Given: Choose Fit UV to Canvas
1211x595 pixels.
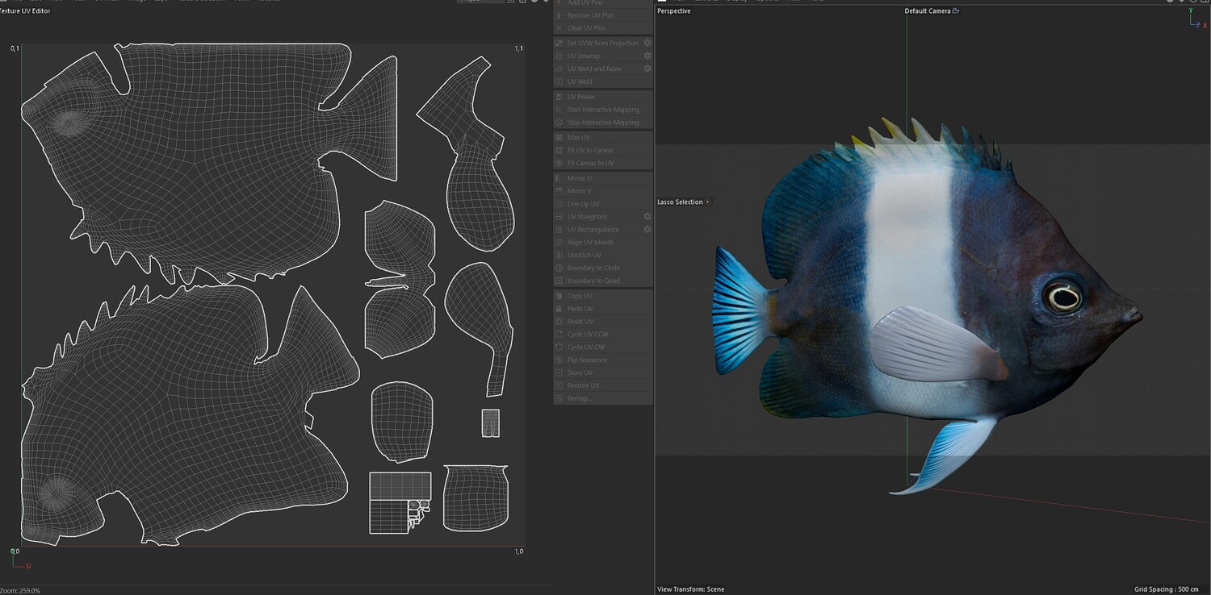Looking at the screenshot, I should [603, 150].
